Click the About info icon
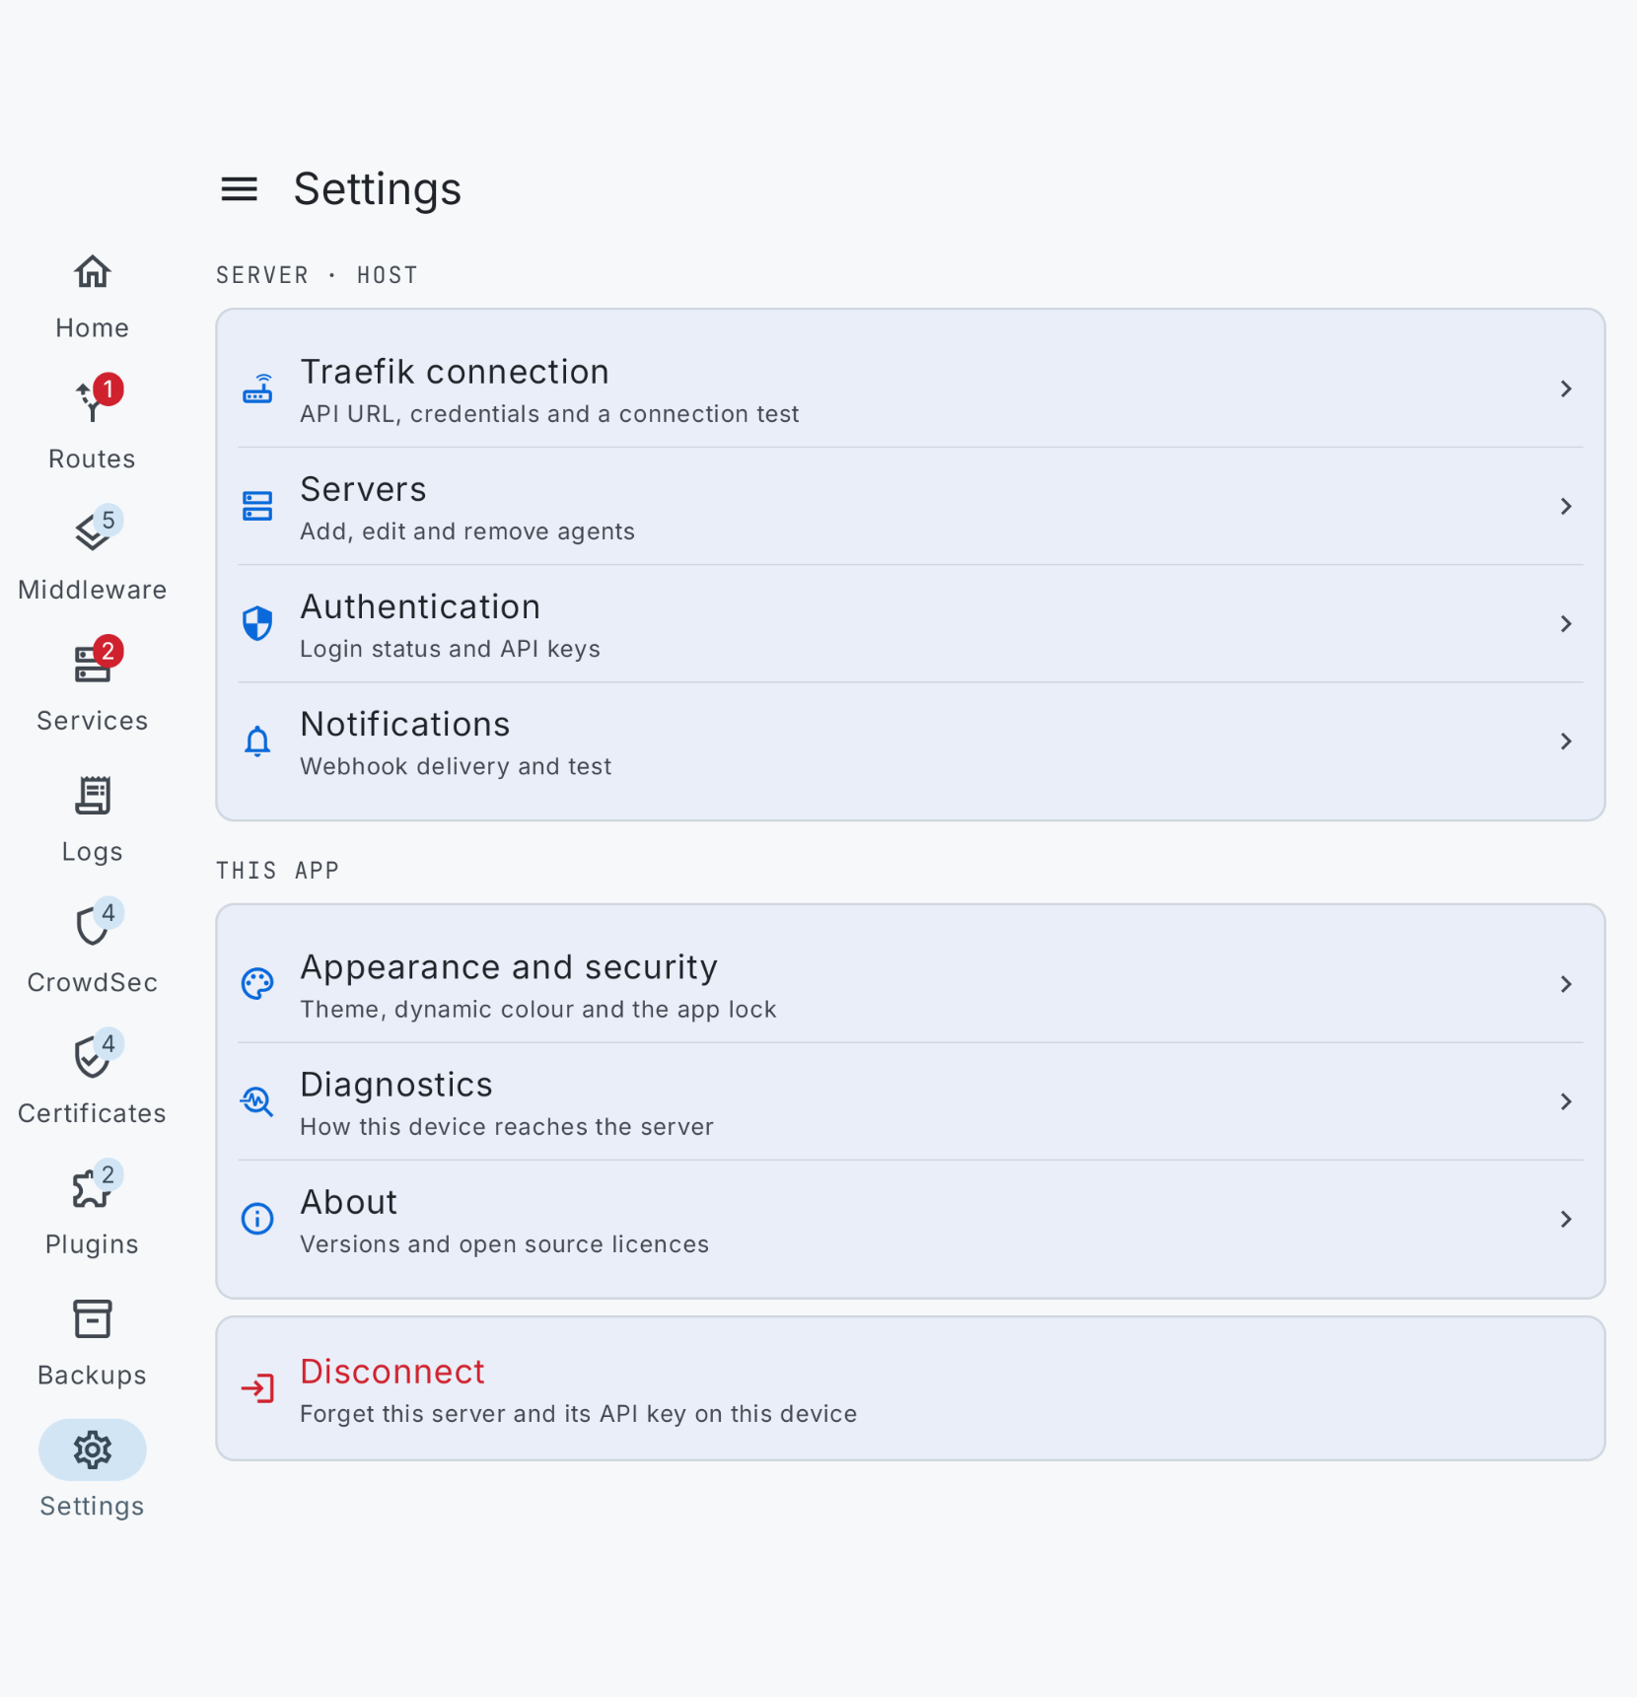Image resolution: width=1637 pixels, height=1697 pixels. (x=257, y=1219)
